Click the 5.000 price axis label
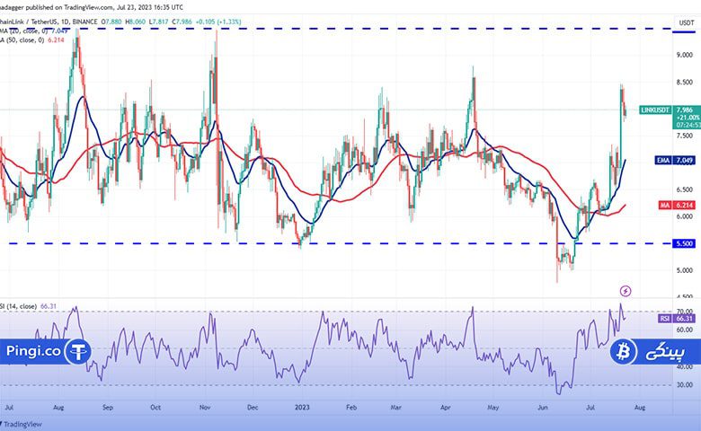The width and height of the screenshot is (701, 431). coord(685,270)
